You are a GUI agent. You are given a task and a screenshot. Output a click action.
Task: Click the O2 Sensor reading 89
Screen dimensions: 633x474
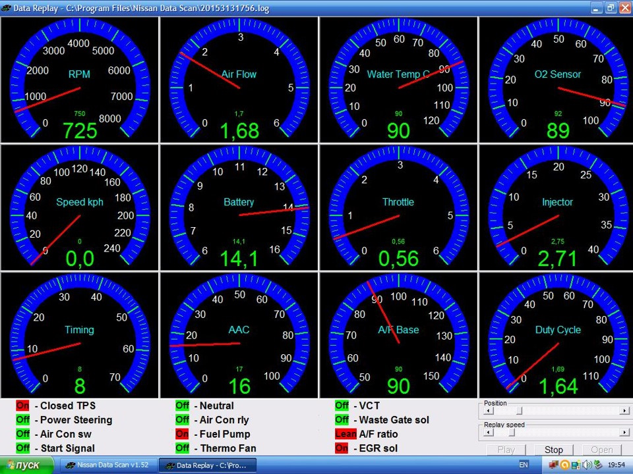[558, 130]
